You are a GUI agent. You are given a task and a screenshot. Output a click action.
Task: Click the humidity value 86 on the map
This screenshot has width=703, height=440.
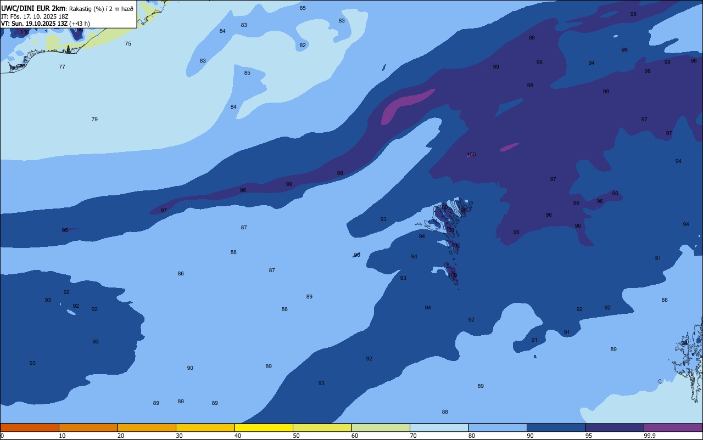coord(181,274)
